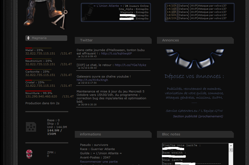The image size is (249, 165).
Task: Click the first Dakara attack alert
Action: tap(196, 6)
